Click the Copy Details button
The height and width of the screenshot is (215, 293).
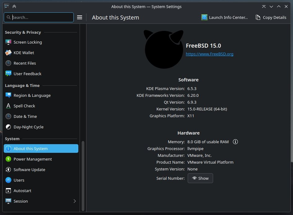271,17
